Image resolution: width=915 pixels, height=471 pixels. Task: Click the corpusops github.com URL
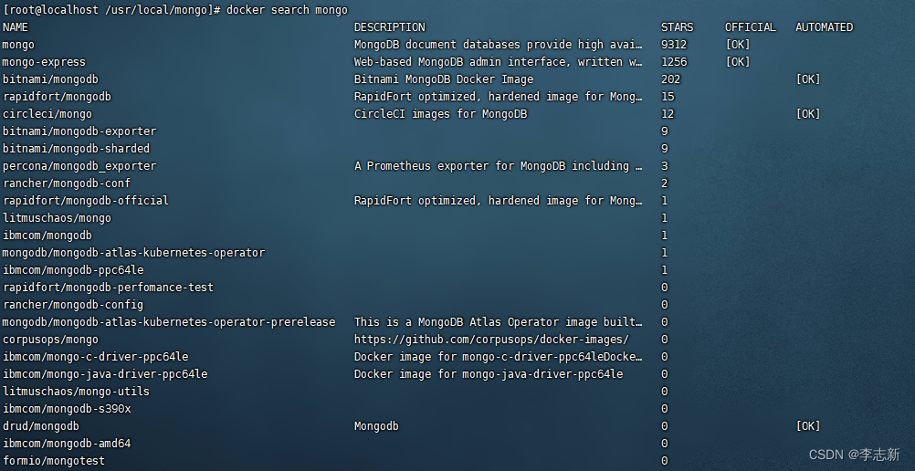(x=492, y=340)
